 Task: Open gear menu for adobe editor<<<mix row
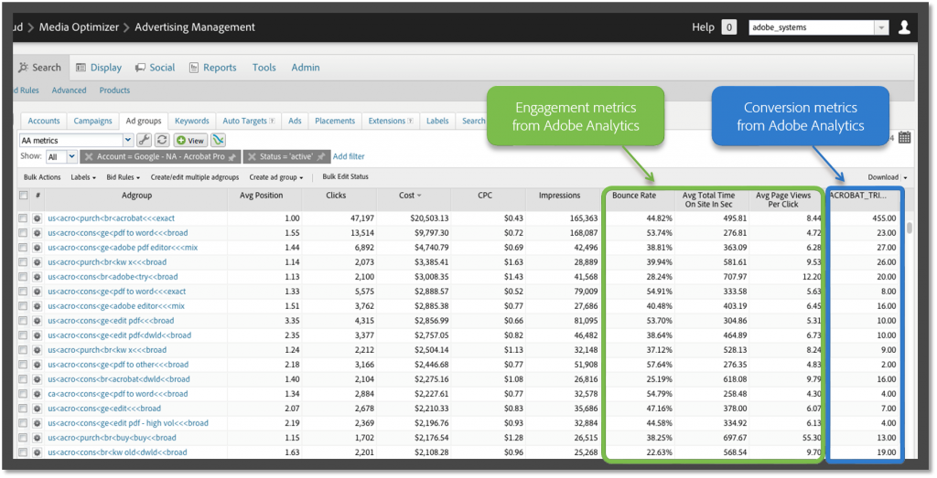(x=37, y=306)
